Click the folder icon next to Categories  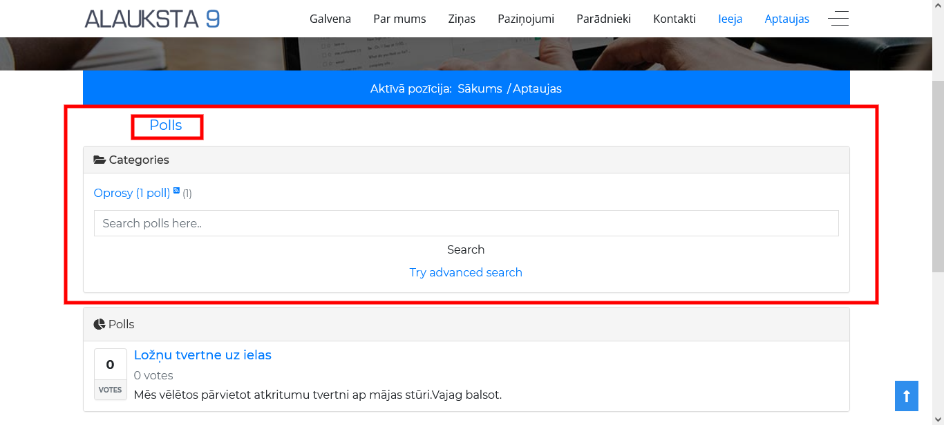coord(100,160)
